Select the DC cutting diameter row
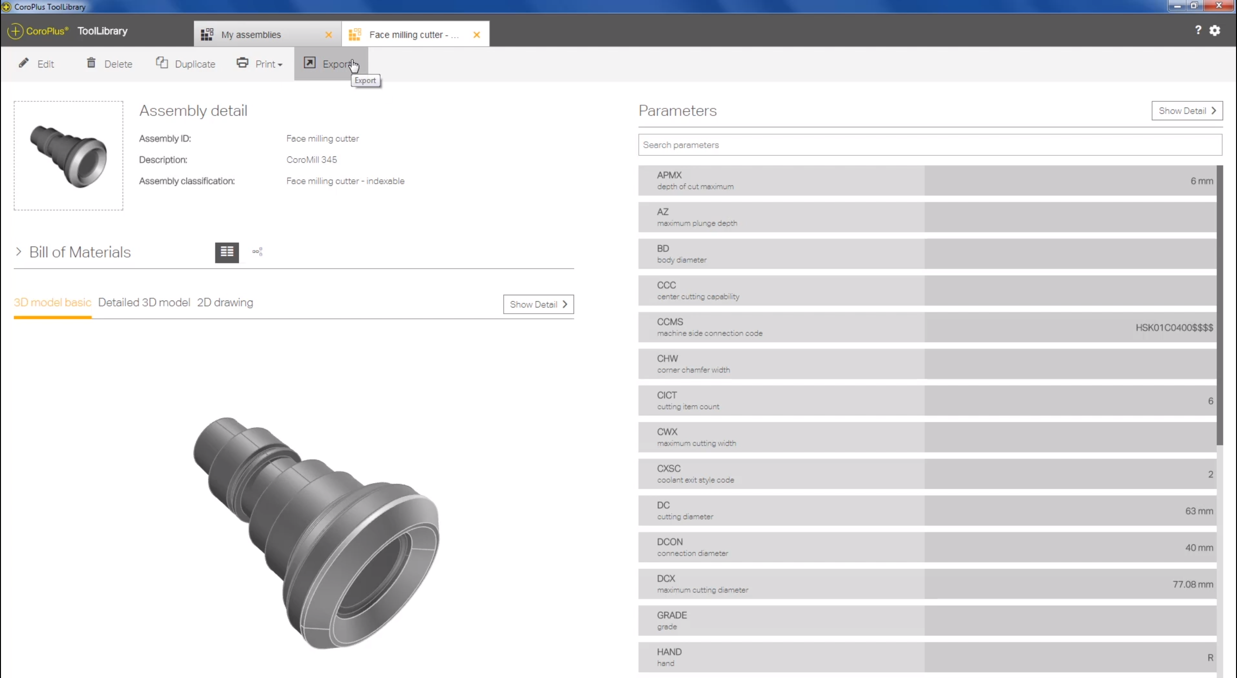This screenshot has width=1237, height=678. pyautogui.click(x=927, y=511)
